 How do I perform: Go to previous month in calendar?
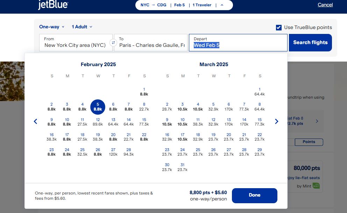35,121
